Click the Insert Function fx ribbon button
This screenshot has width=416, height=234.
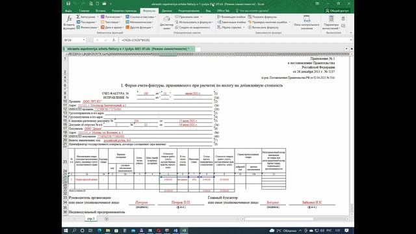(69, 22)
